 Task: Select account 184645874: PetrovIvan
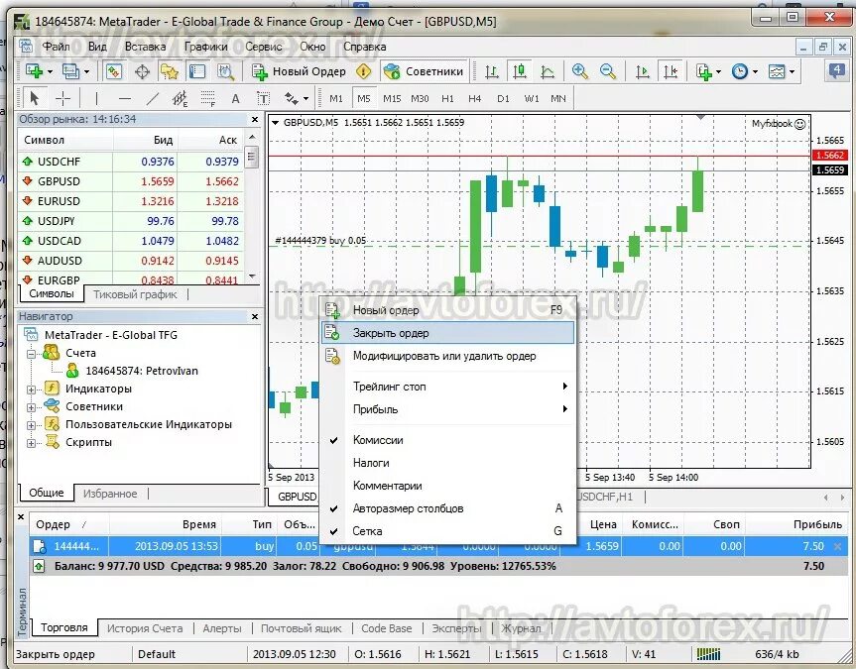coord(142,371)
